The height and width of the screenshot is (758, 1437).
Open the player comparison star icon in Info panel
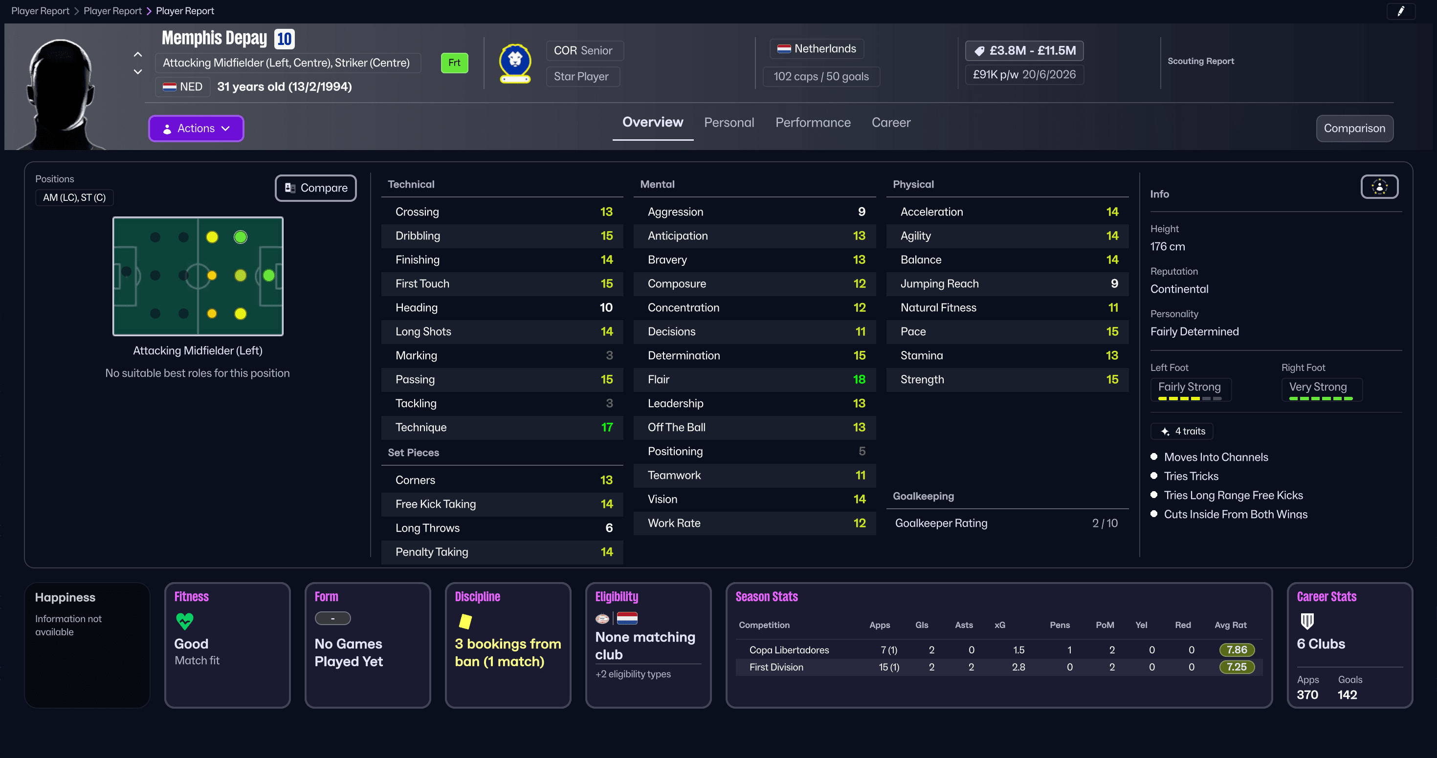coord(1379,187)
